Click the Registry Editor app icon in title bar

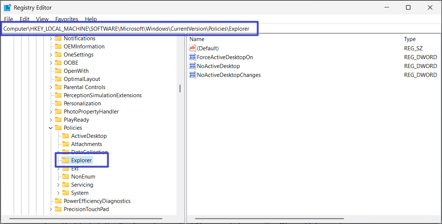(x=7, y=8)
